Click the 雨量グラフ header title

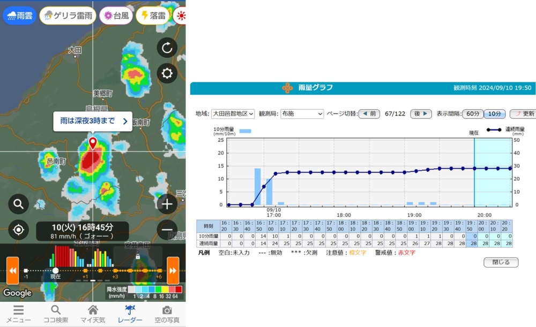316,88
